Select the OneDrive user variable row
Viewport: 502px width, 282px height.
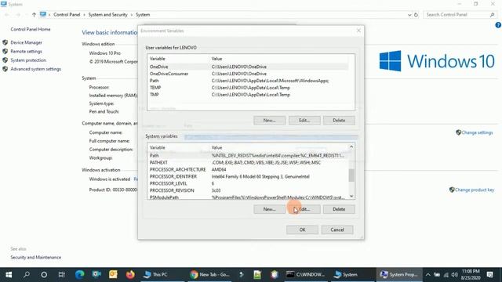(x=249, y=67)
